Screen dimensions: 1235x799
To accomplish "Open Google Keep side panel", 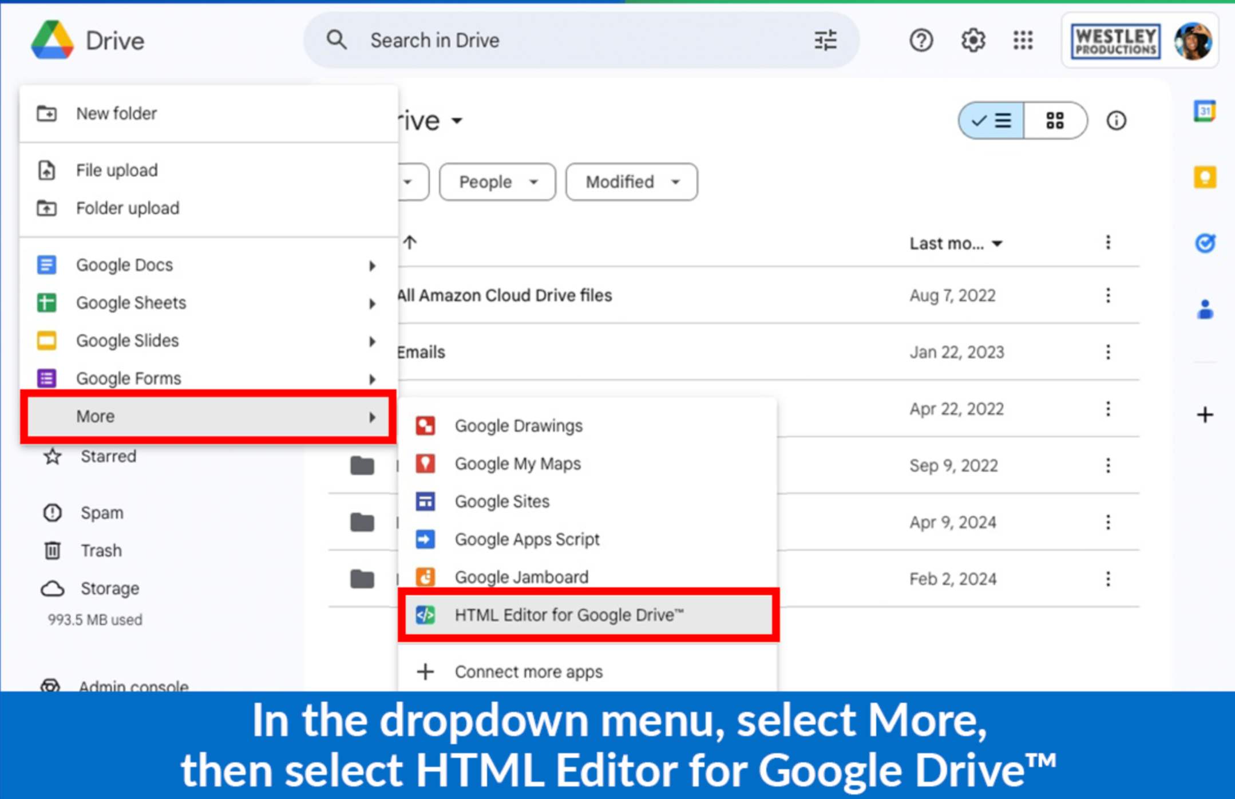I will click(x=1205, y=177).
